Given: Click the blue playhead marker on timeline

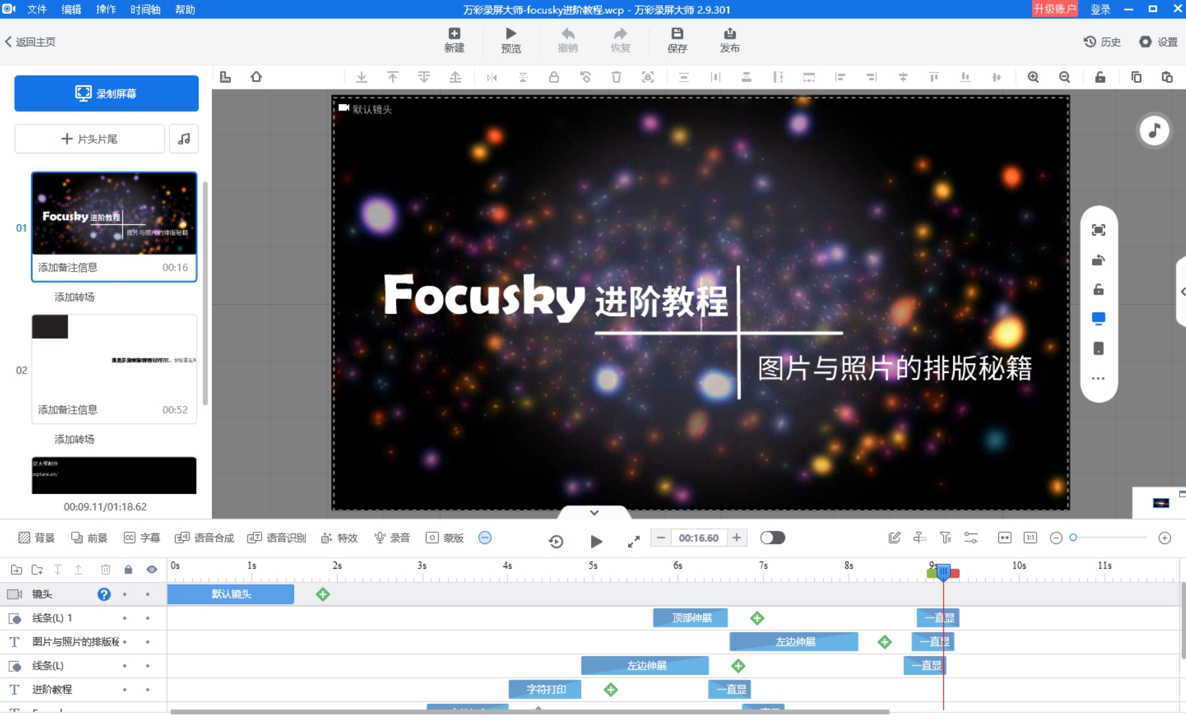Looking at the screenshot, I should point(943,572).
